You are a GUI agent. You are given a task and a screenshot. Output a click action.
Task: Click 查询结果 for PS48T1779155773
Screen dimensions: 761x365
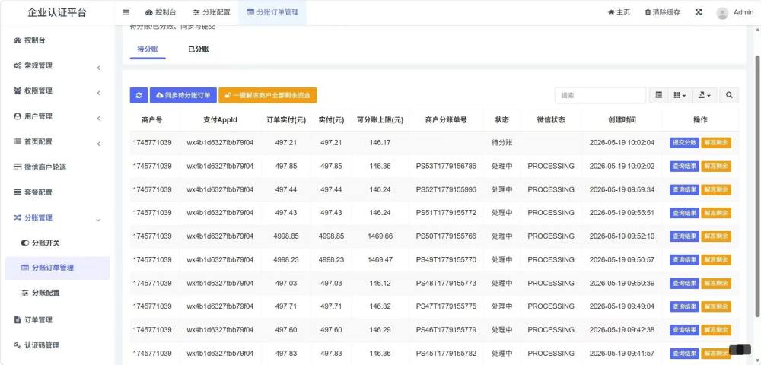(684, 283)
